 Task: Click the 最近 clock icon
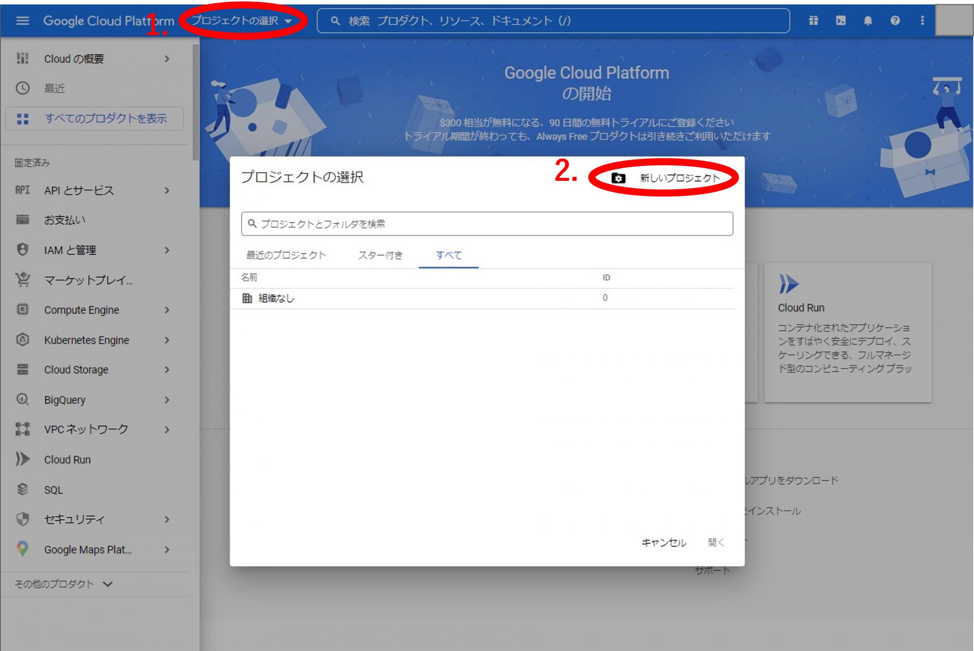[22, 88]
